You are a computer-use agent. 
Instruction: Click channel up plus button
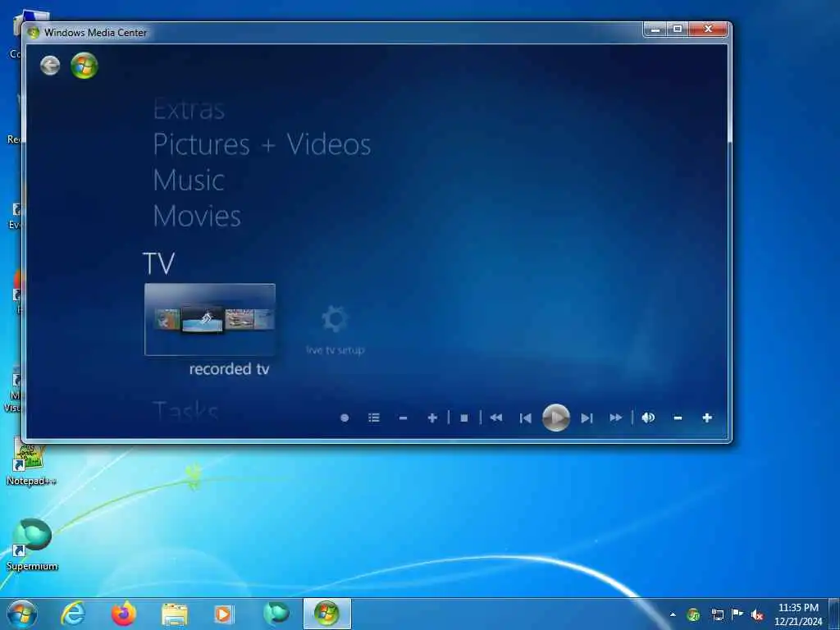(432, 418)
